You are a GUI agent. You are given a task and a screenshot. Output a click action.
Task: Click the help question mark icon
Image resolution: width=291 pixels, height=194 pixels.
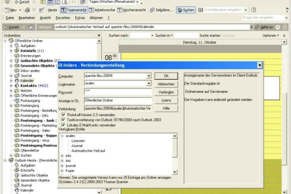tap(254, 10)
